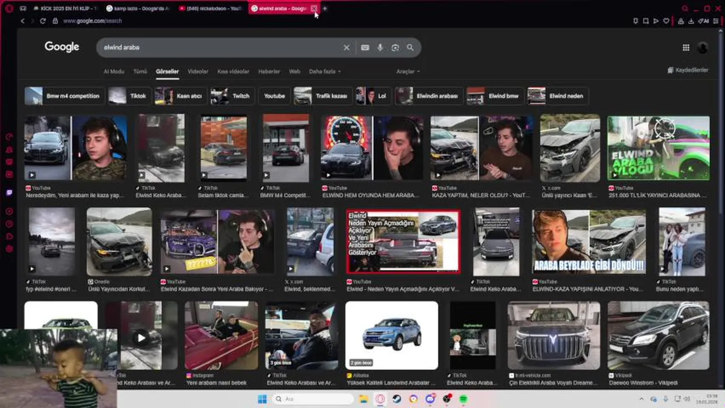Select the Elwind bmw filter chip
This screenshot has width=725, height=408.
[x=495, y=96]
